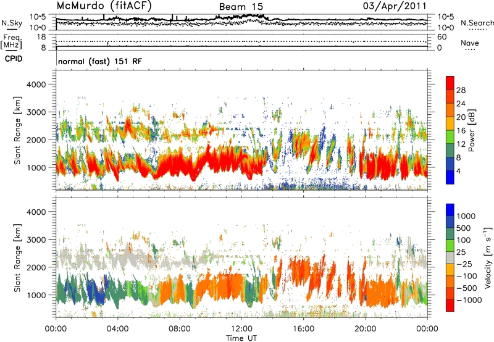Select the "N.Search" legend label
494x342 pixels.
coord(477,23)
